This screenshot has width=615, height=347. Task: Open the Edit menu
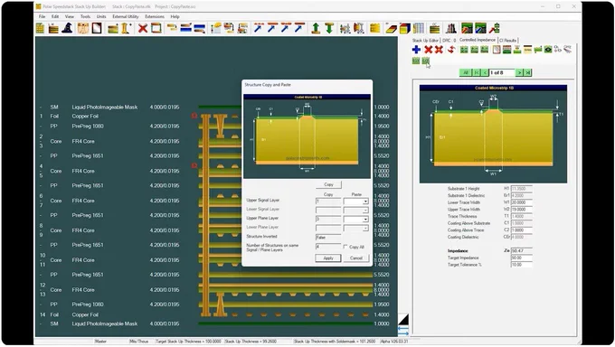(55, 16)
